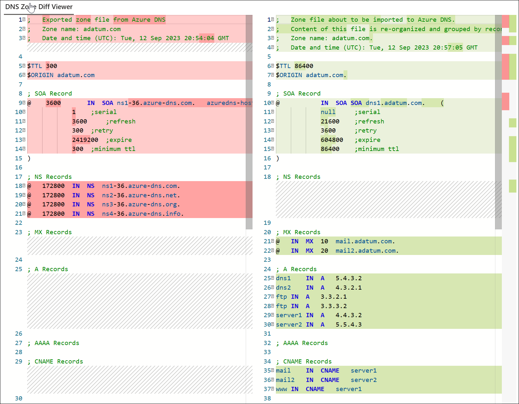Click the change marker beside right line 37

pos(273,389)
